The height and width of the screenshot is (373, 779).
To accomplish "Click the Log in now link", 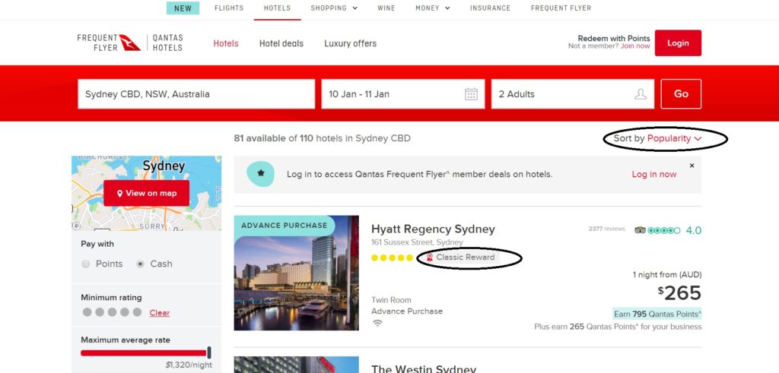I will pos(653,174).
